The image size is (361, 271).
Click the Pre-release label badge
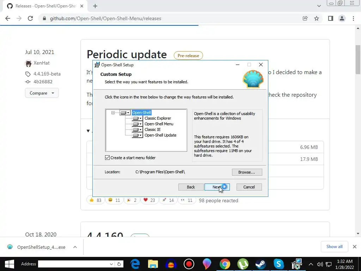click(188, 55)
